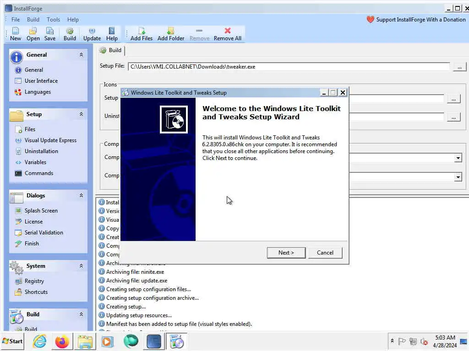Collapse the Build sidebar group

[x=81, y=314]
